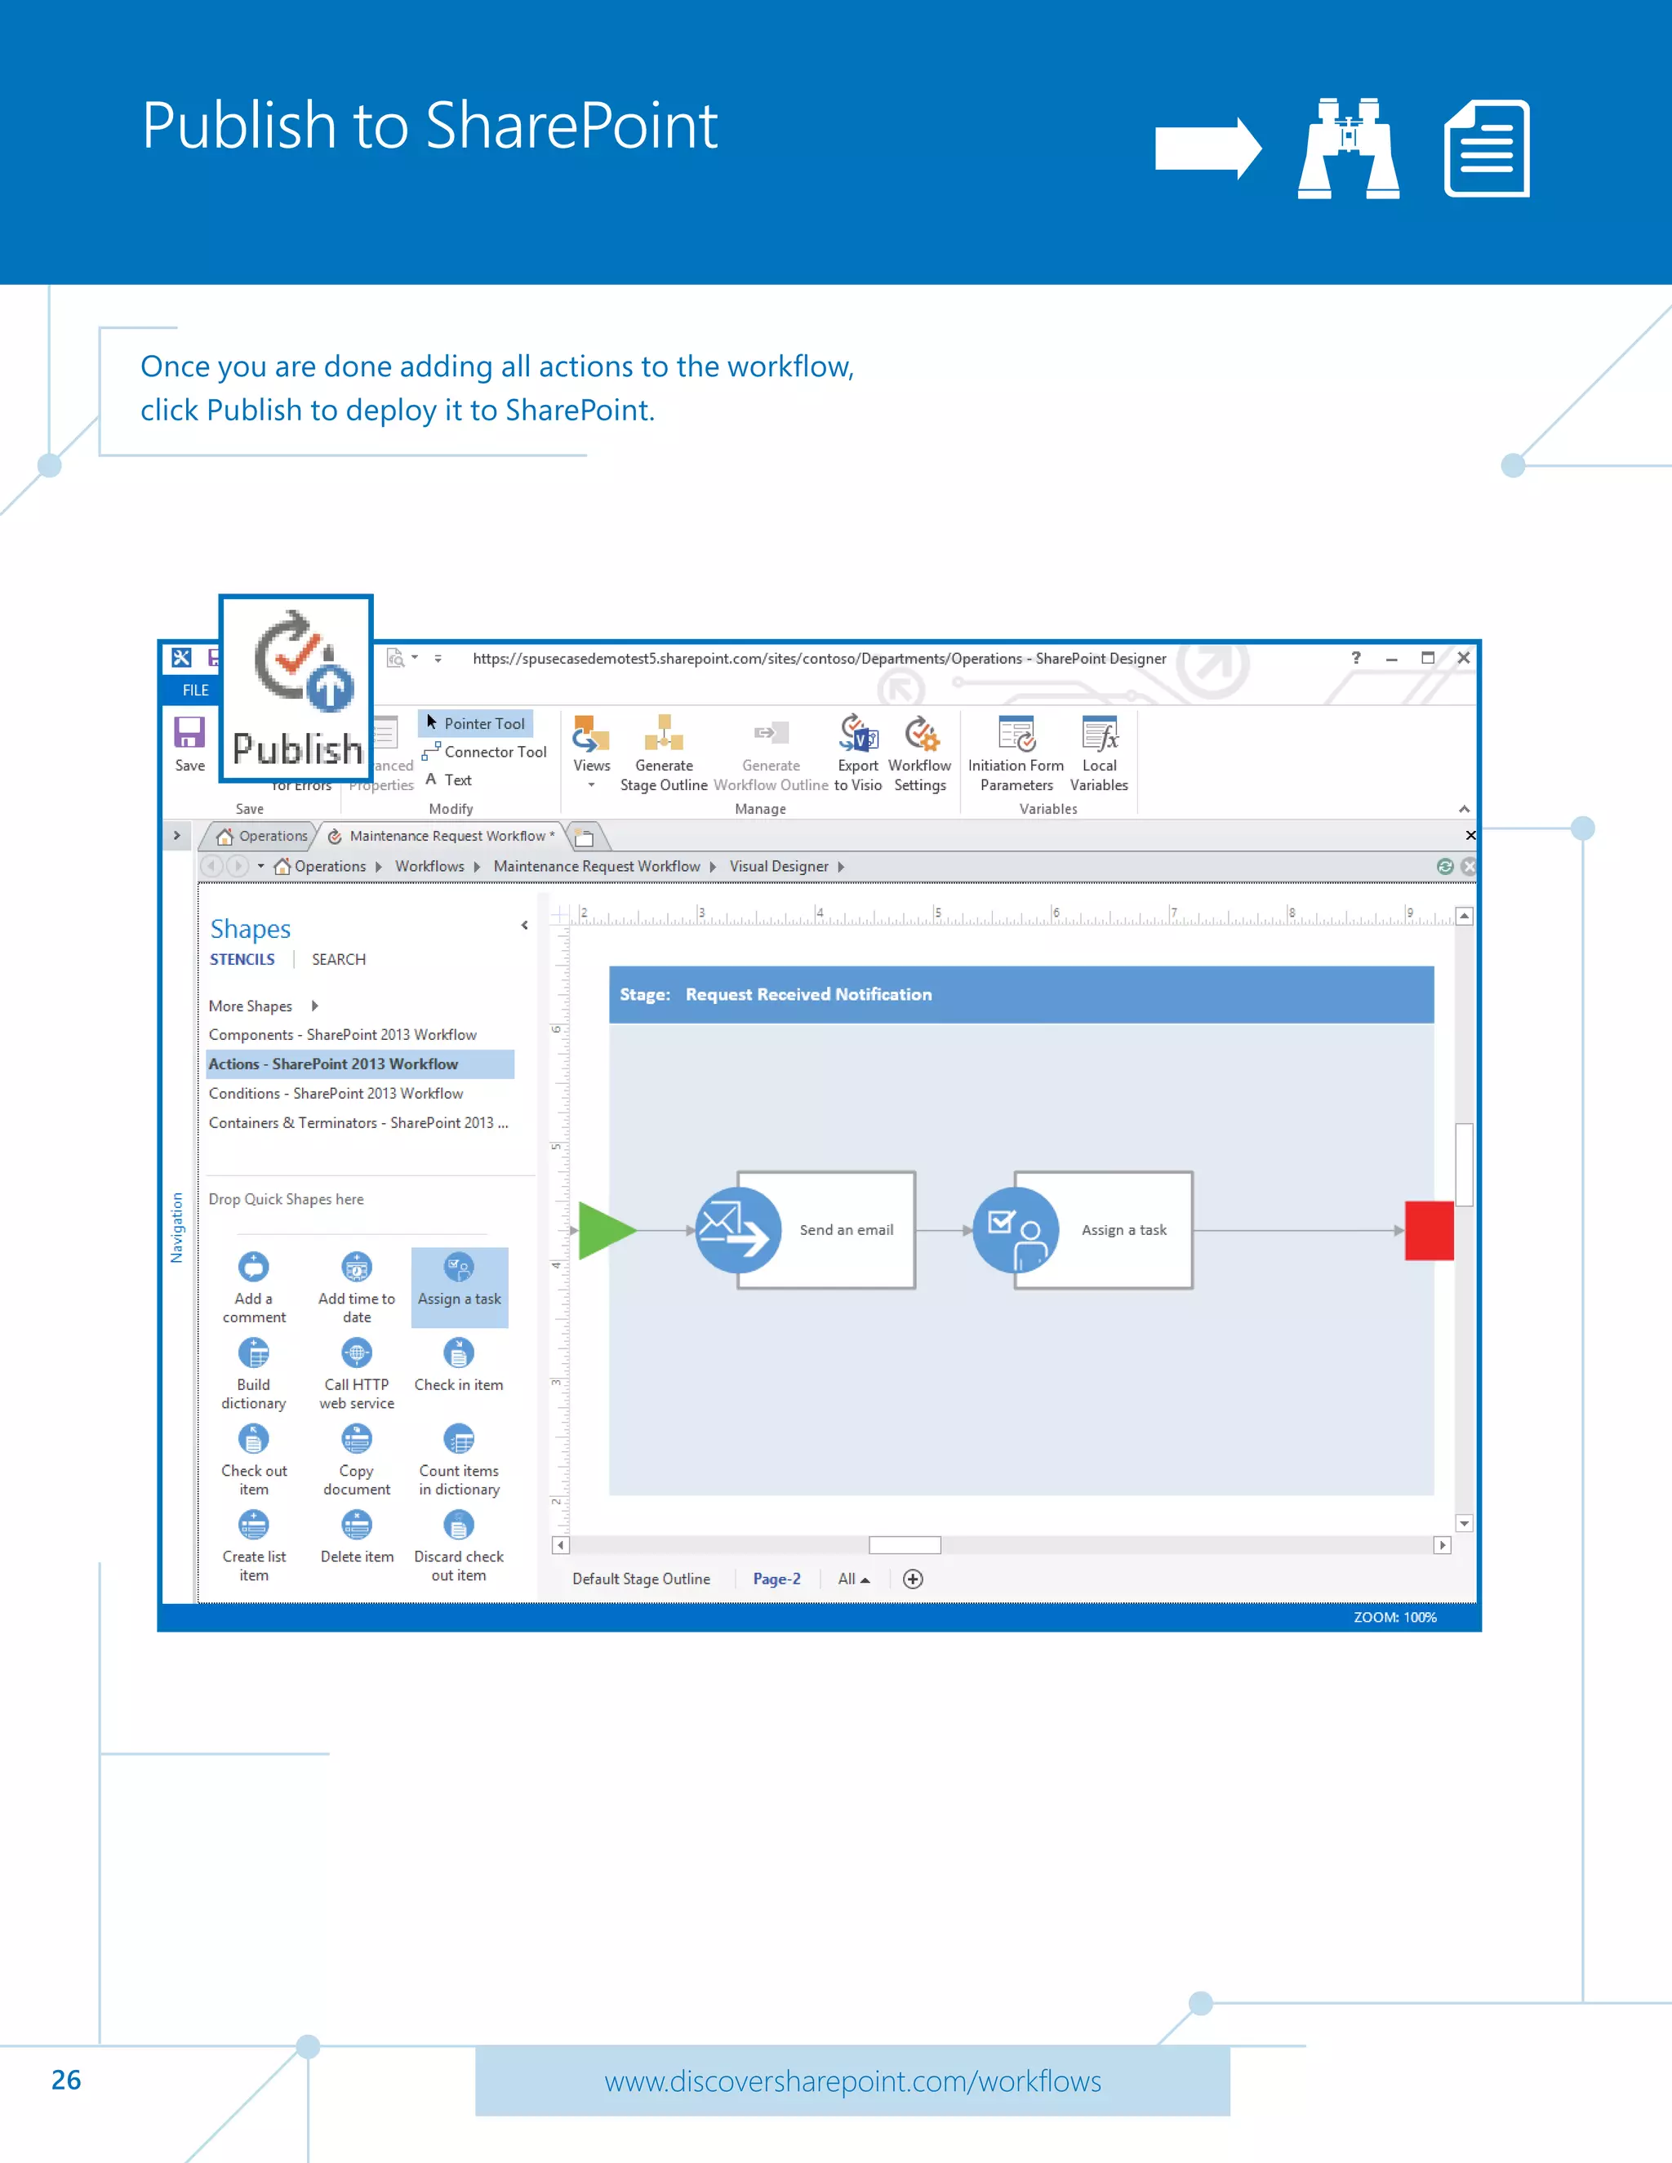Select the Assign a task stencil shape
1672x2163 pixels.
pyautogui.click(x=460, y=1287)
